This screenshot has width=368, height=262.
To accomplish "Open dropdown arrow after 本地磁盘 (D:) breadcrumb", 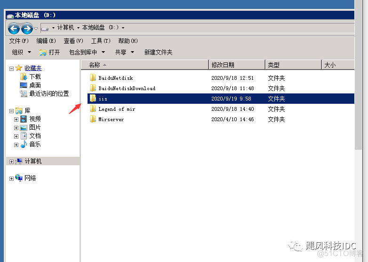I will point(123,28).
